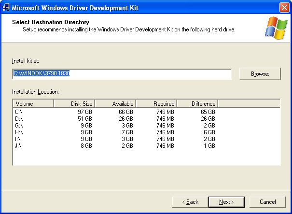The width and height of the screenshot is (292, 214).
Task: Click the 1 GB difference value
Action: click(209, 145)
